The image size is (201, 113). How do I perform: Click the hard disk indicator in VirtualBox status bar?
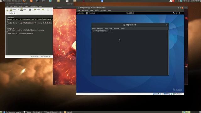point(154,94)
